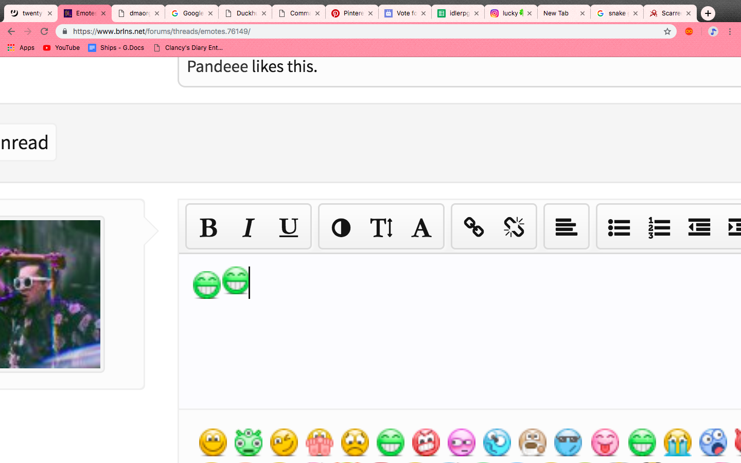Viewport: 741px width, 463px height.
Task: Go back to the previous page
Action: click(11, 31)
